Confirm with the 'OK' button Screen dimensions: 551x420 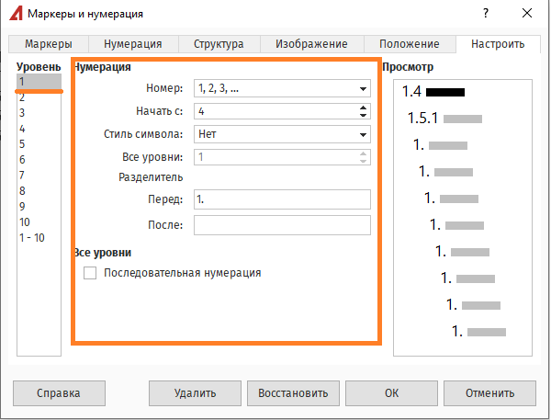tap(391, 392)
